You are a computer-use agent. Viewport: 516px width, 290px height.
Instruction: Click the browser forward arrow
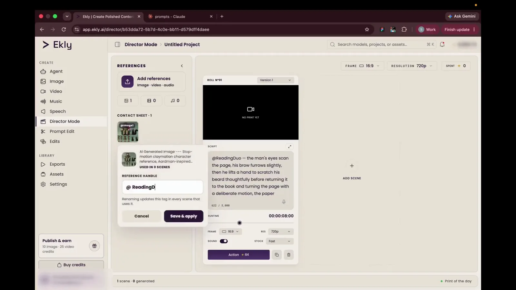(x=53, y=29)
